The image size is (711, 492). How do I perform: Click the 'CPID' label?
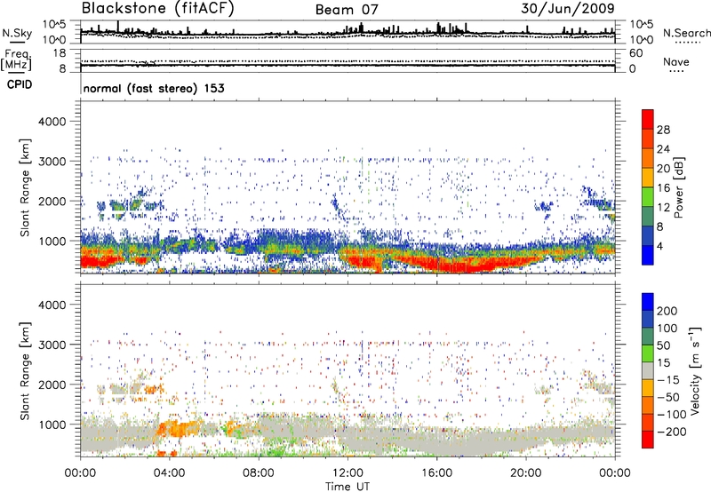click(x=20, y=84)
